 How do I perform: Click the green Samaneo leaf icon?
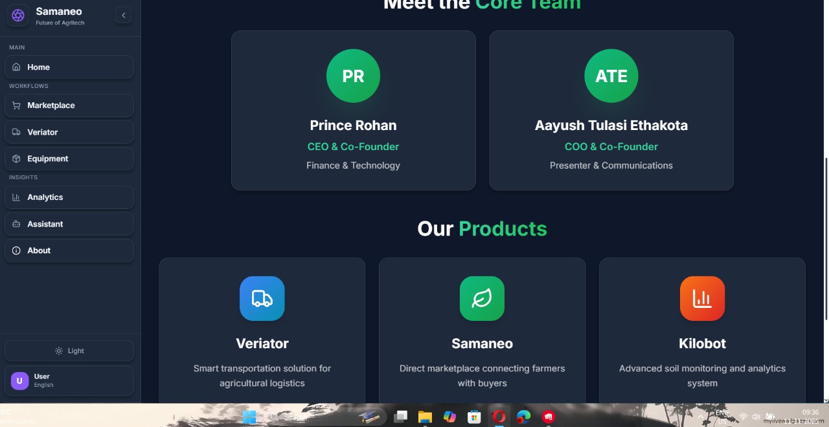tap(482, 298)
